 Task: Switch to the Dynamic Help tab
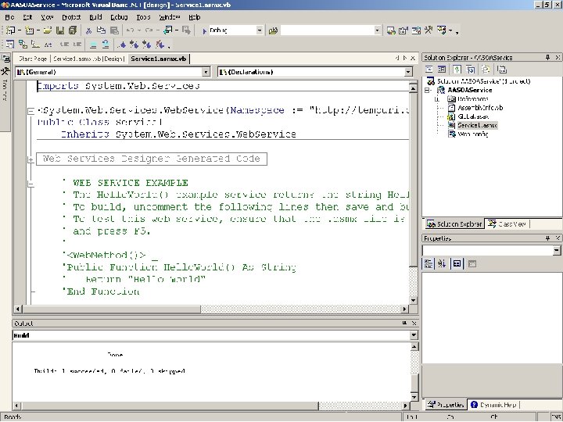coord(493,405)
